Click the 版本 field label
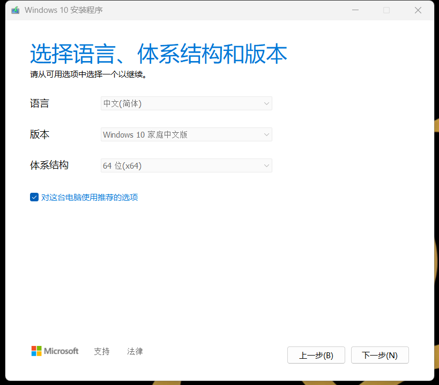This screenshot has width=439, height=385. pos(40,134)
